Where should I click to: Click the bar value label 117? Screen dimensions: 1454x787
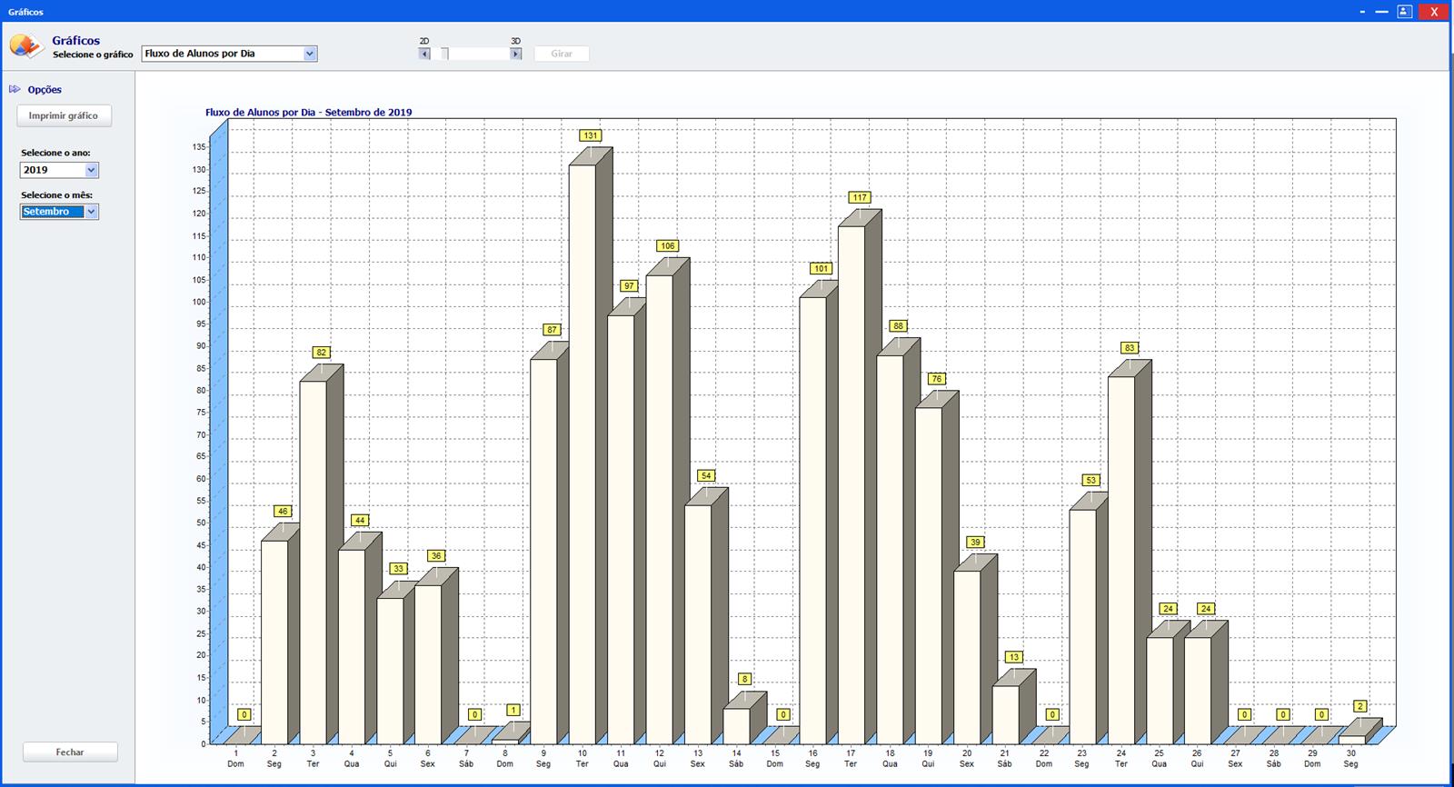tap(860, 197)
